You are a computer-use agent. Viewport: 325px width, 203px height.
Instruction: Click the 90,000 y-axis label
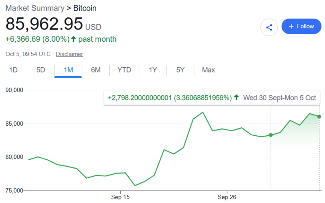(14, 90)
